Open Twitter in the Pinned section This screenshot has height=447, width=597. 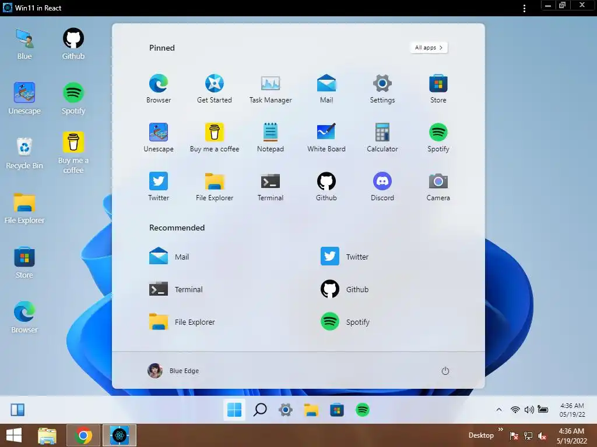[x=159, y=187]
